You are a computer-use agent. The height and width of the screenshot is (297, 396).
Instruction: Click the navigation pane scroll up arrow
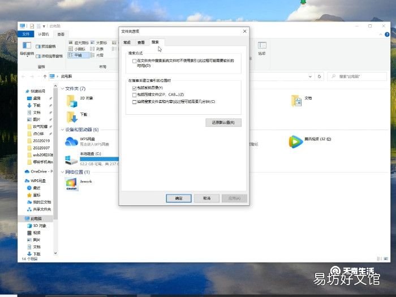(55, 87)
